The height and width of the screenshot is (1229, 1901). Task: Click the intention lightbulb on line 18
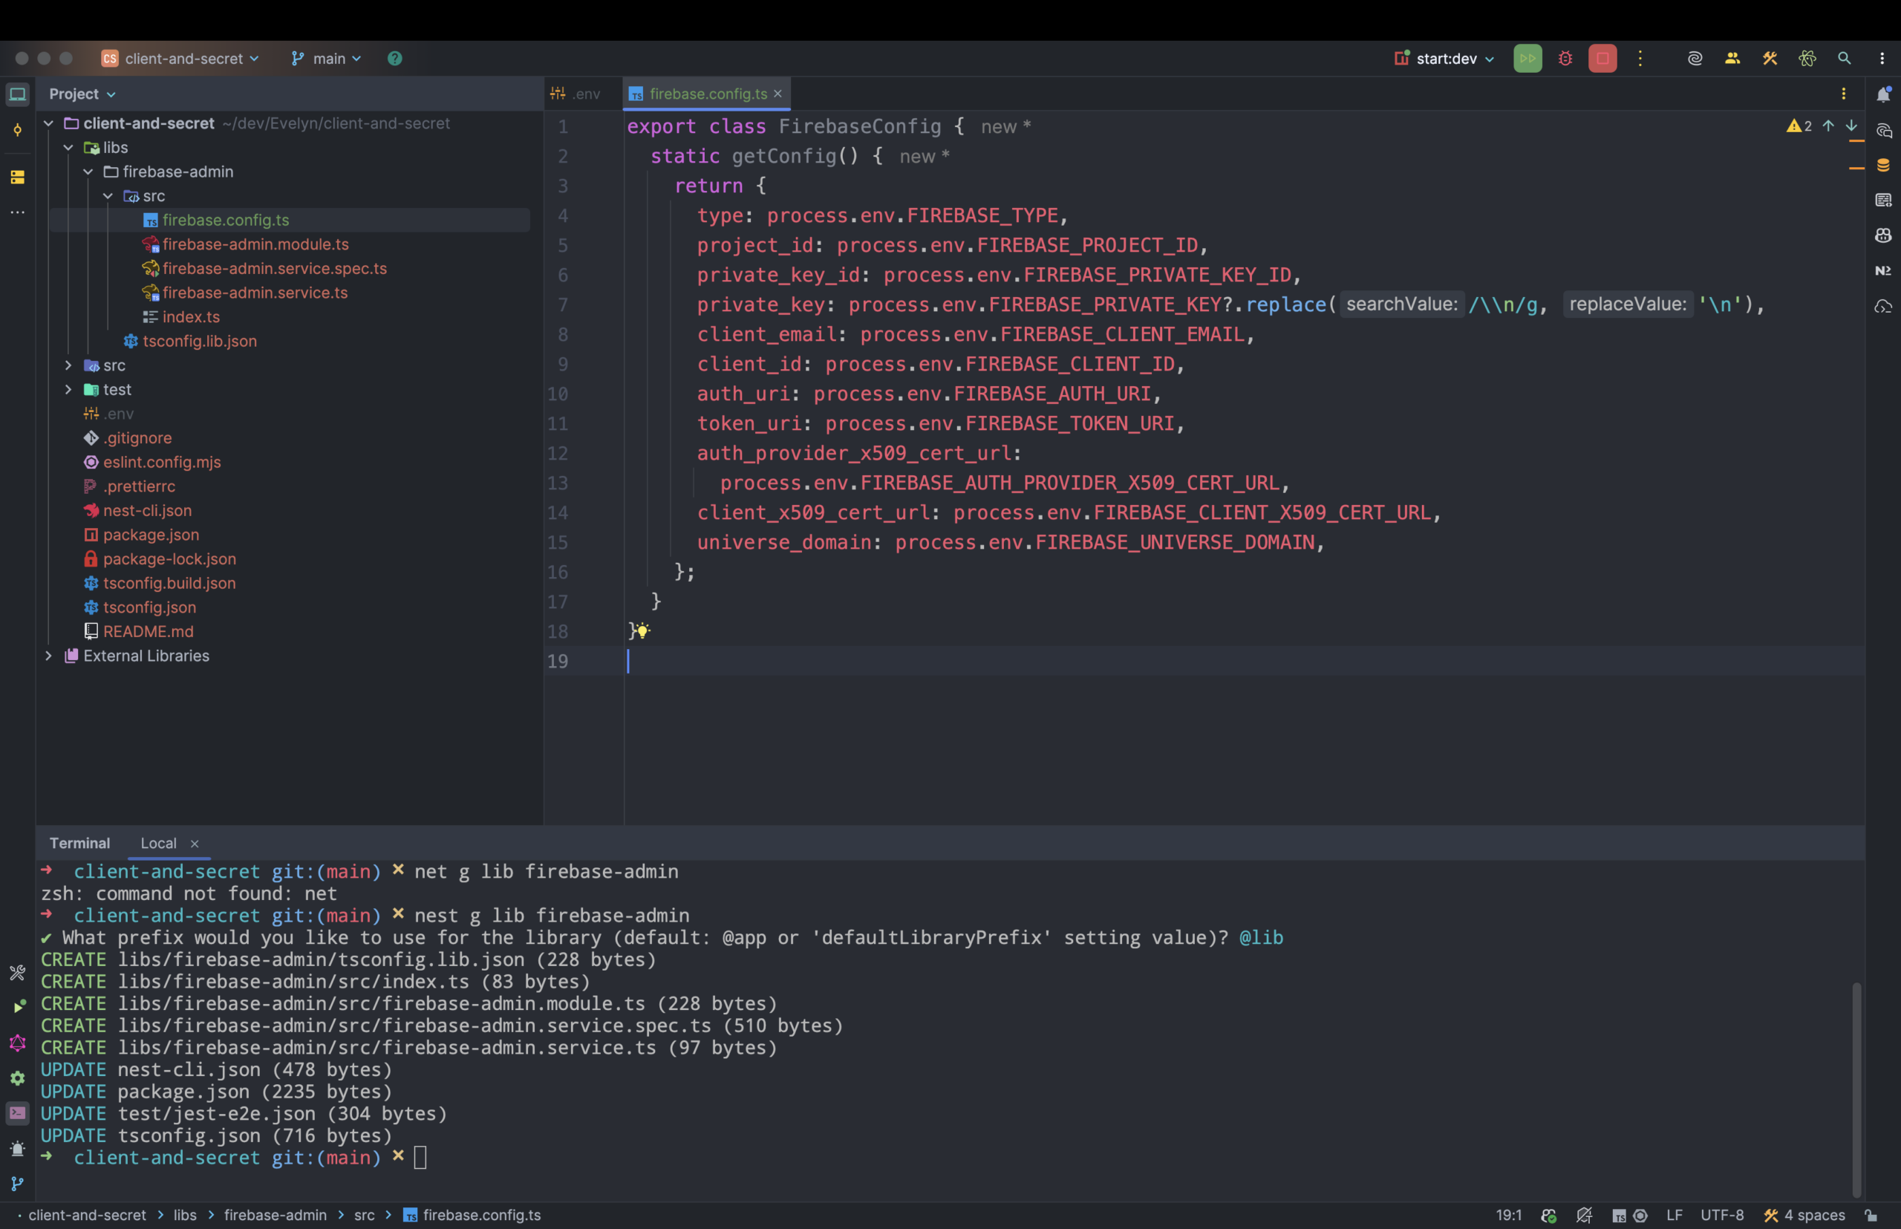642,631
